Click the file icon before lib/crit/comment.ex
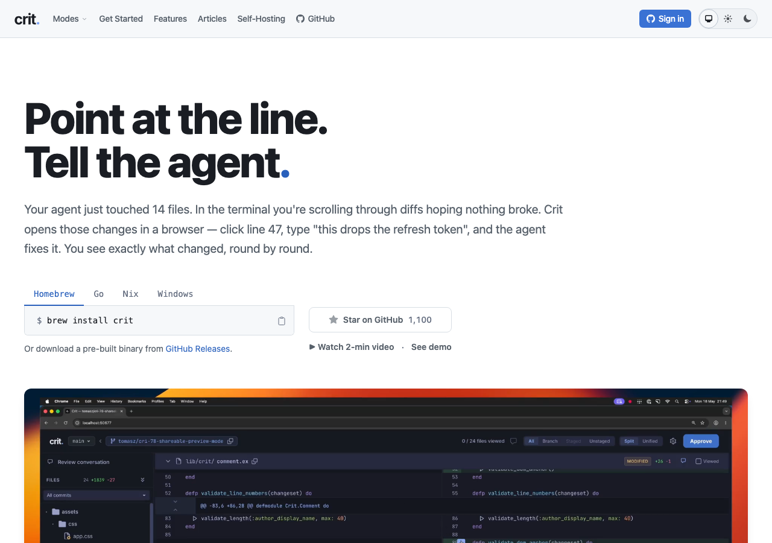This screenshot has width=772, height=543. (179, 462)
